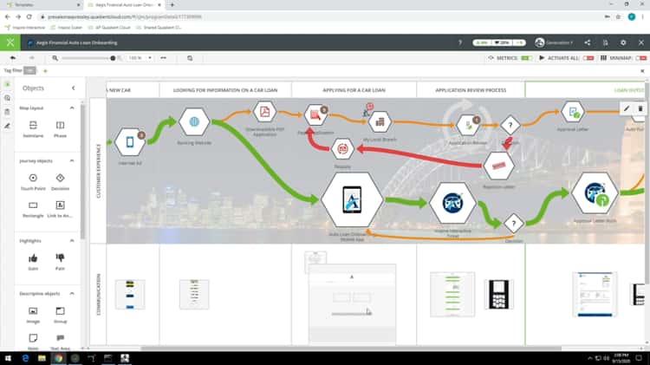Open the Downloadable PDF Application touchpoint

(x=264, y=111)
